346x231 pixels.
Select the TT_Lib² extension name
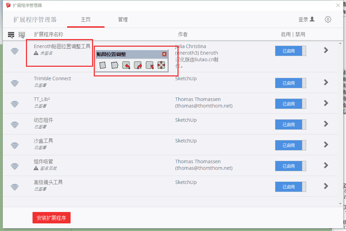[x=42, y=99]
